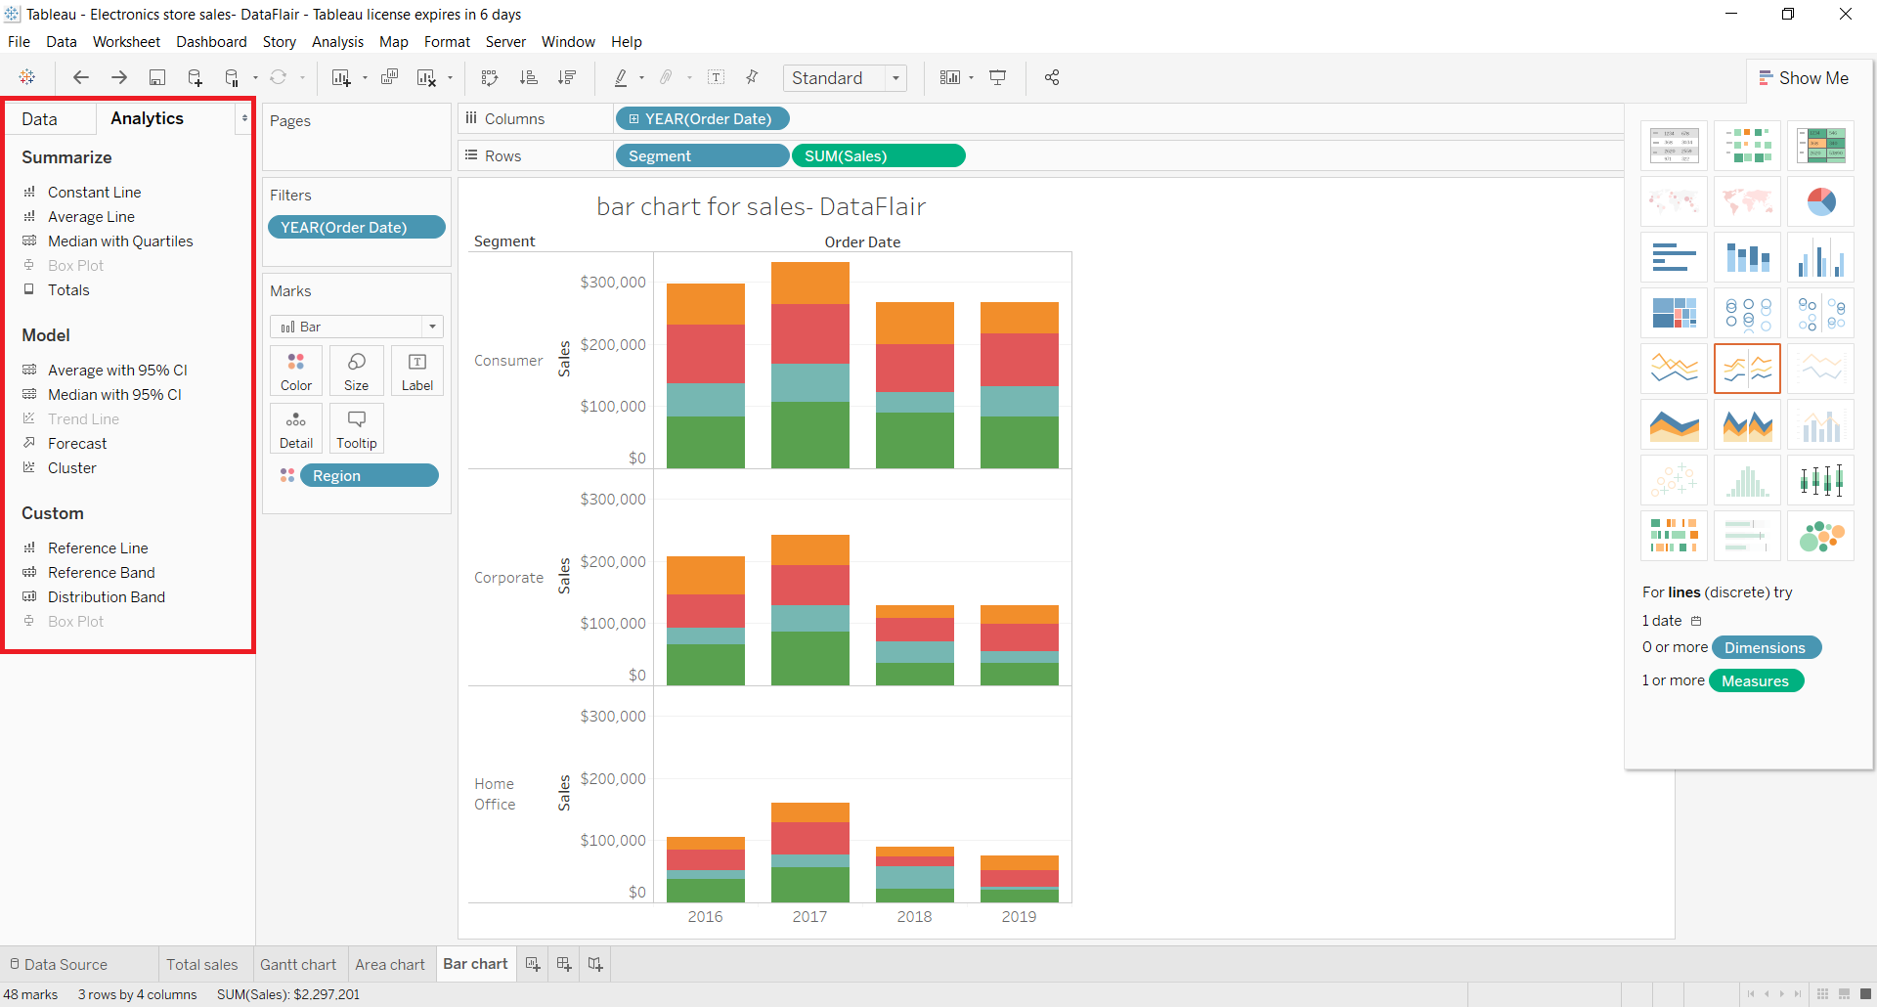Open dropdown arrow beside pause updates icon
Screen dimensions: 1877x1007
255,78
